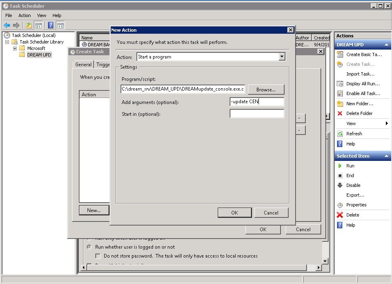Collapse the DREAM UPD actions section
The image size is (392, 284).
click(386, 45)
